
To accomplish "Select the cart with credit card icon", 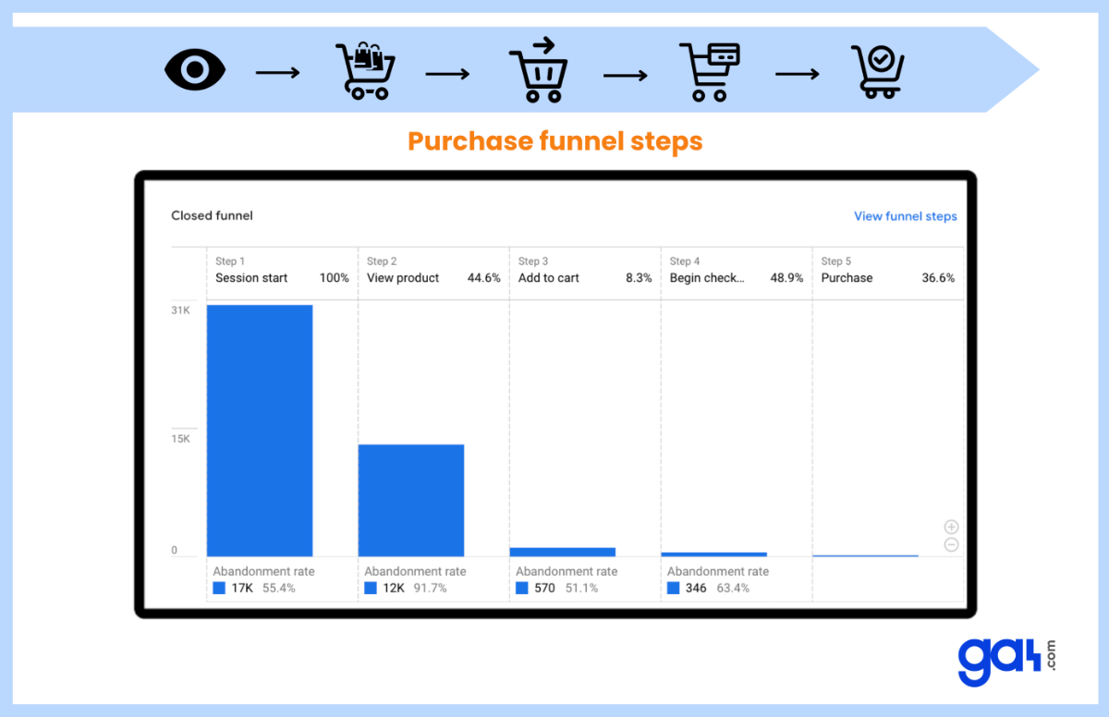I will pyautogui.click(x=709, y=69).
